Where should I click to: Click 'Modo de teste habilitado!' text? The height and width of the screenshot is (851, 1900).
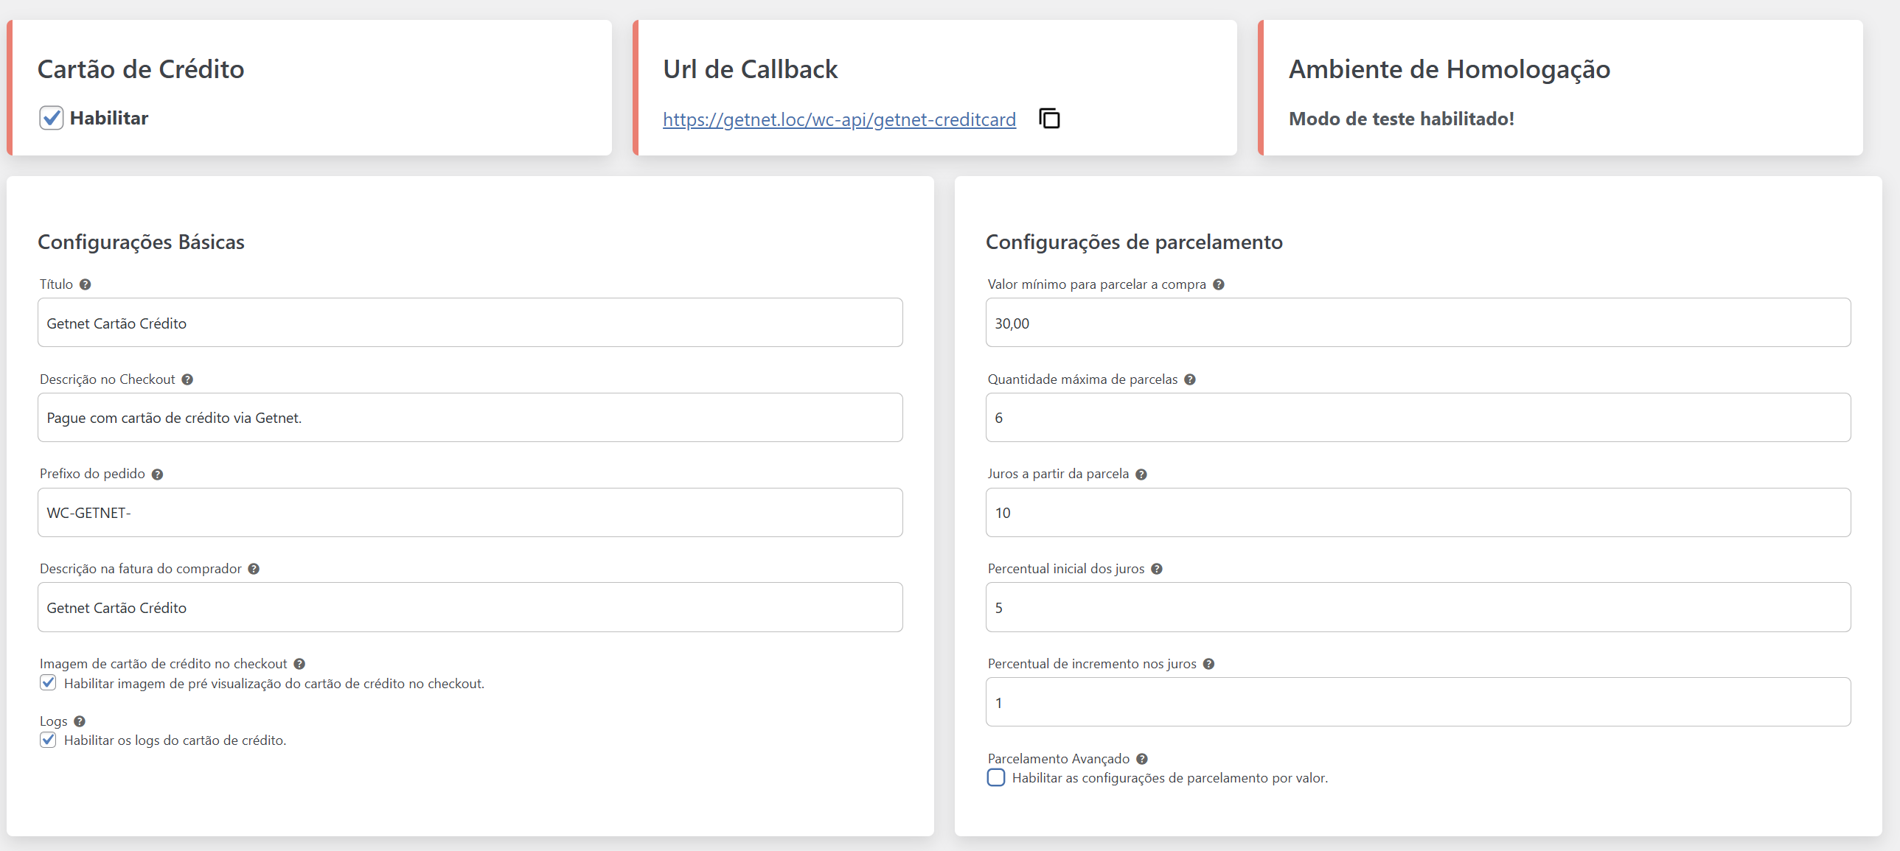pyautogui.click(x=1402, y=119)
